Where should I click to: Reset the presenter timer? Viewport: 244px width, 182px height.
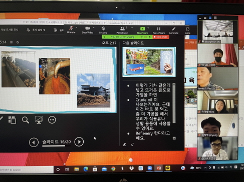18,42
